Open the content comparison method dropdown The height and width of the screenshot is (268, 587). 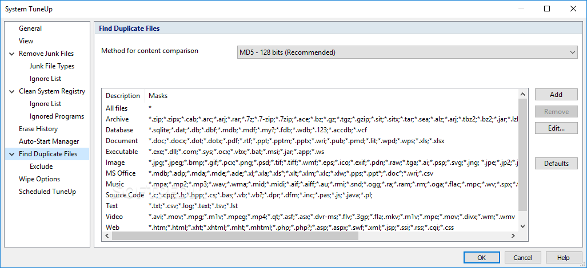click(x=407, y=52)
